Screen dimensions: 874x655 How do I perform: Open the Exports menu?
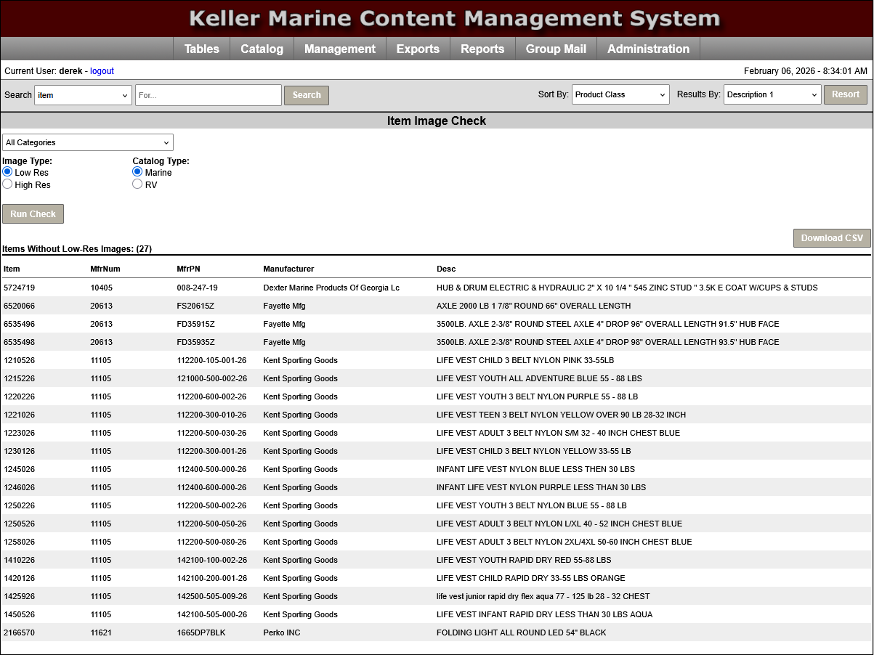(x=418, y=49)
